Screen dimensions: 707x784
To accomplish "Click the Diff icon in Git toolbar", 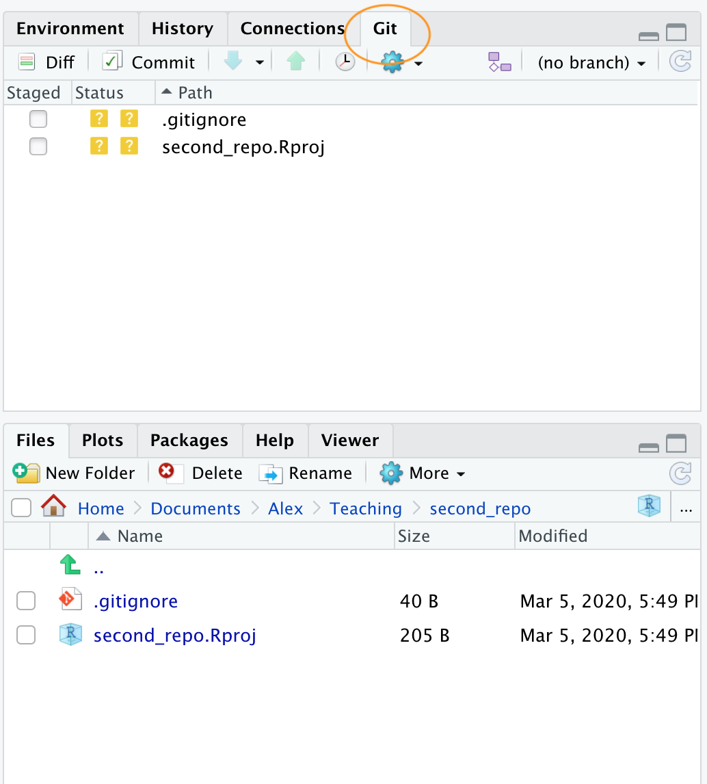I will click(x=27, y=62).
